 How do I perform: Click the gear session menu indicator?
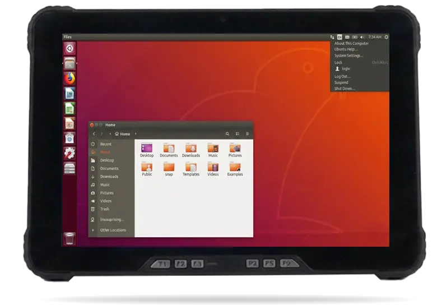(x=386, y=37)
